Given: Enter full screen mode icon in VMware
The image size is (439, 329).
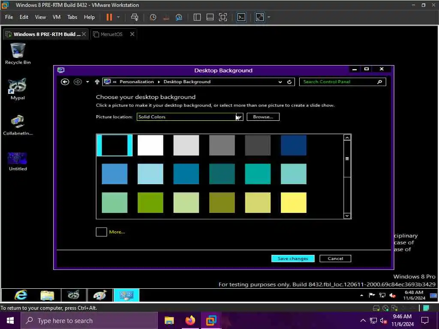Looking at the screenshot, I should pos(223,17).
